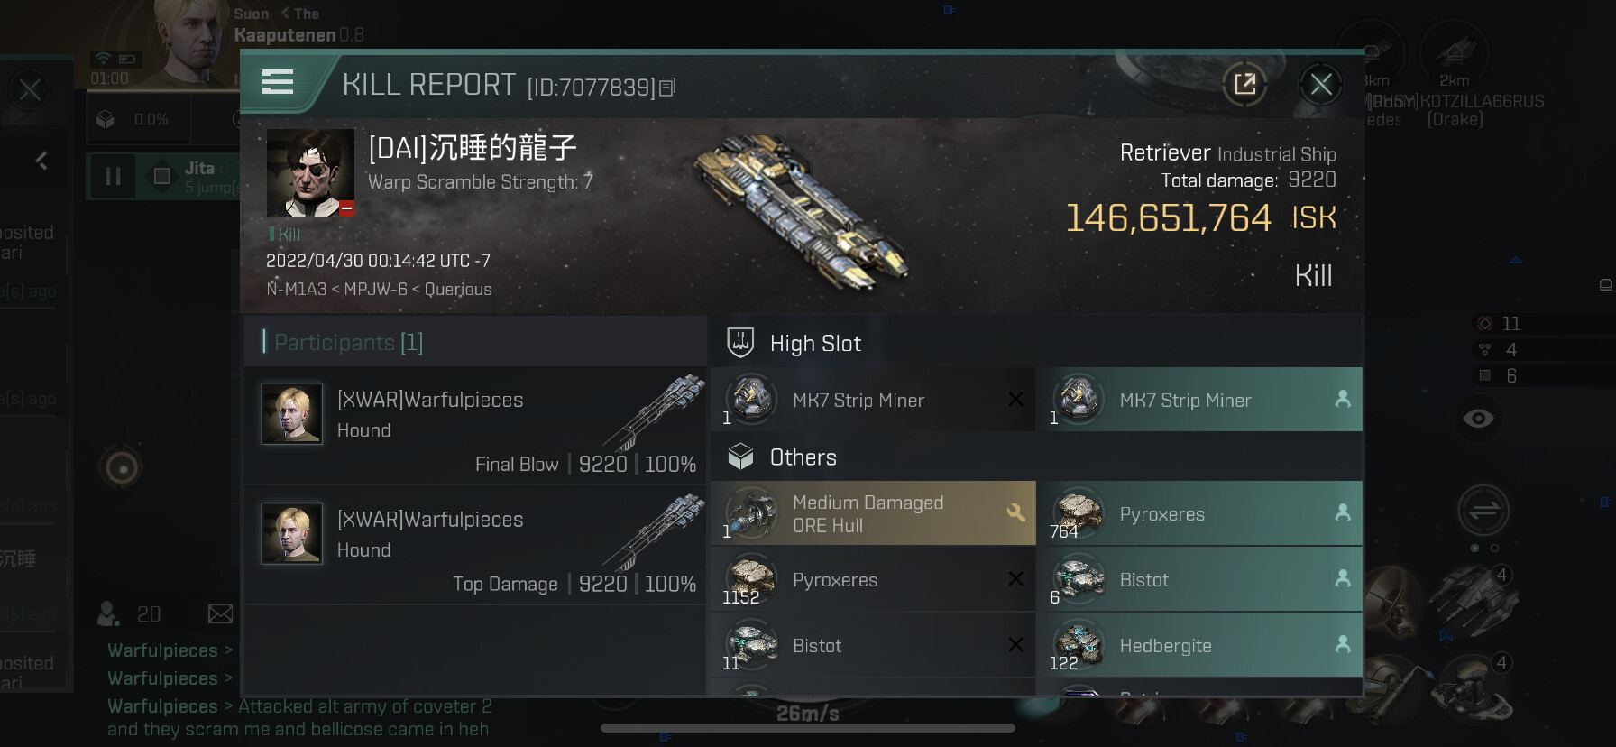The width and height of the screenshot is (1616, 747).
Task: Copy the kill report ID
Action: [x=667, y=88]
